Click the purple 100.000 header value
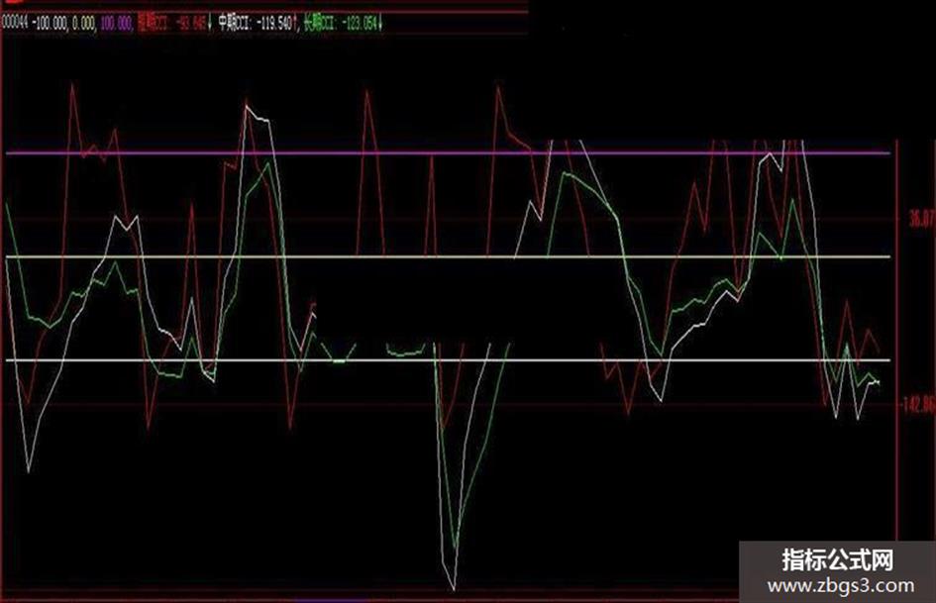The width and height of the screenshot is (936, 603). pos(117,24)
